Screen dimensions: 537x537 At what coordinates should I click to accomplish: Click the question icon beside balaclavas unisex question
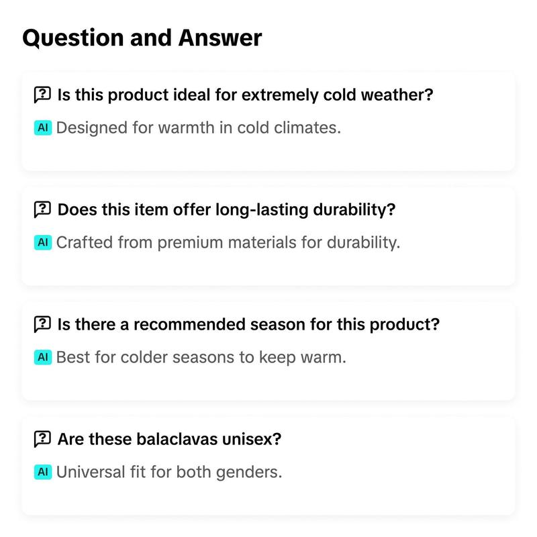click(x=42, y=439)
